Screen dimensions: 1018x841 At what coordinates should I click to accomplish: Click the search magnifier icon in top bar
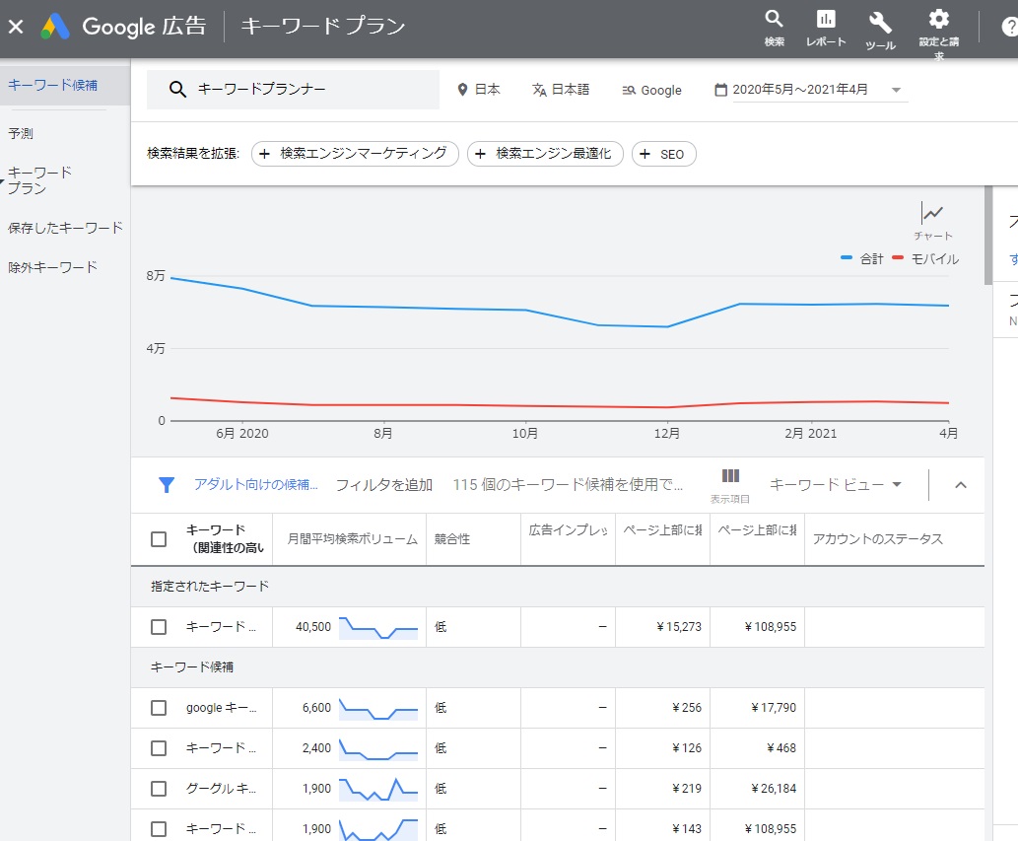coord(774,20)
